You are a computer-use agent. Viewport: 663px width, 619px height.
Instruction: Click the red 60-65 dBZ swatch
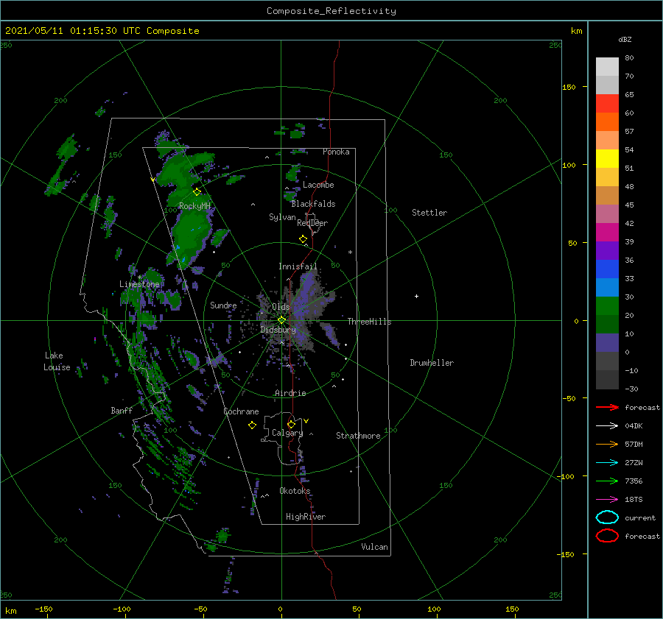tap(607, 104)
